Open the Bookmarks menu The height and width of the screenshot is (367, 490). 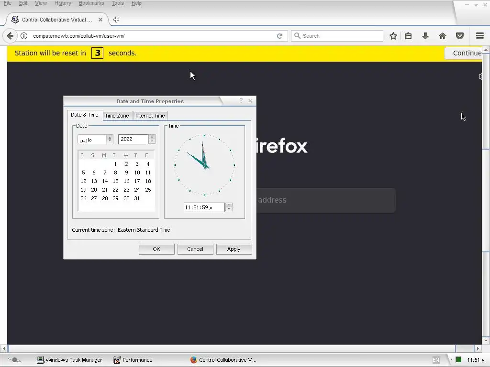(x=91, y=3)
